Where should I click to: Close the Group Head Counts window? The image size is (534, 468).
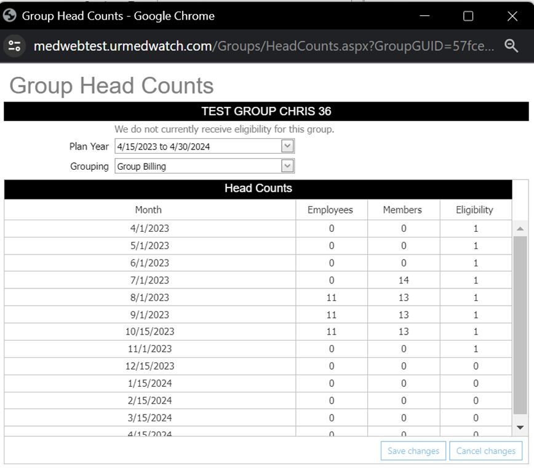coord(512,16)
